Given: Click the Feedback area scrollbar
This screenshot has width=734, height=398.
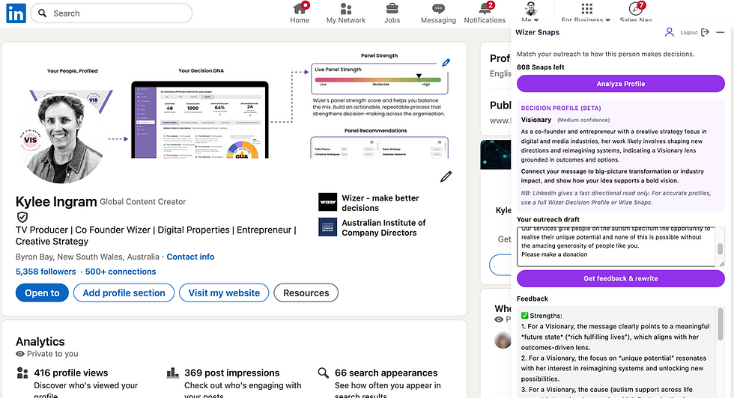Looking at the screenshot, I should click(x=720, y=324).
